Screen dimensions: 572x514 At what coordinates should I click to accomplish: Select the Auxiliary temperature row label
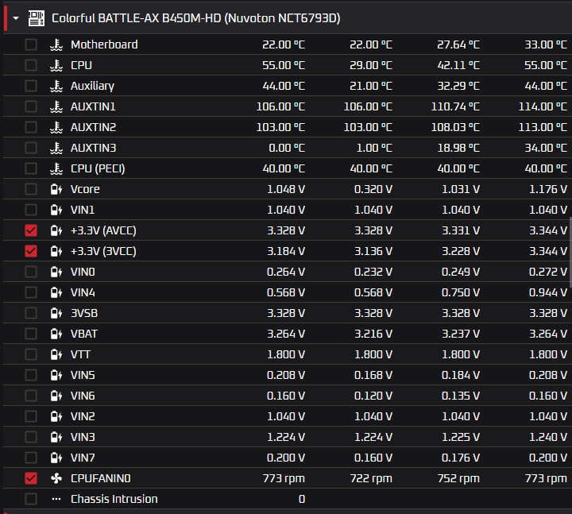(x=92, y=86)
